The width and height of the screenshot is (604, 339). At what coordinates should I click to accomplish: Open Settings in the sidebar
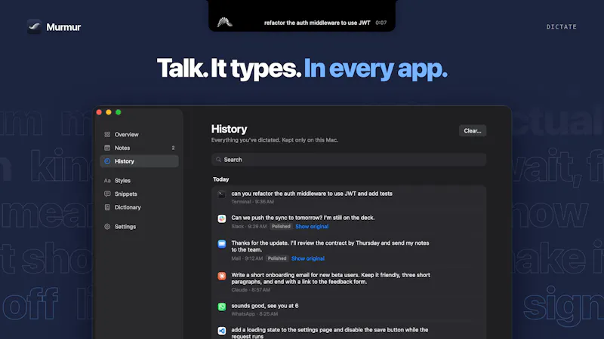[139, 227]
